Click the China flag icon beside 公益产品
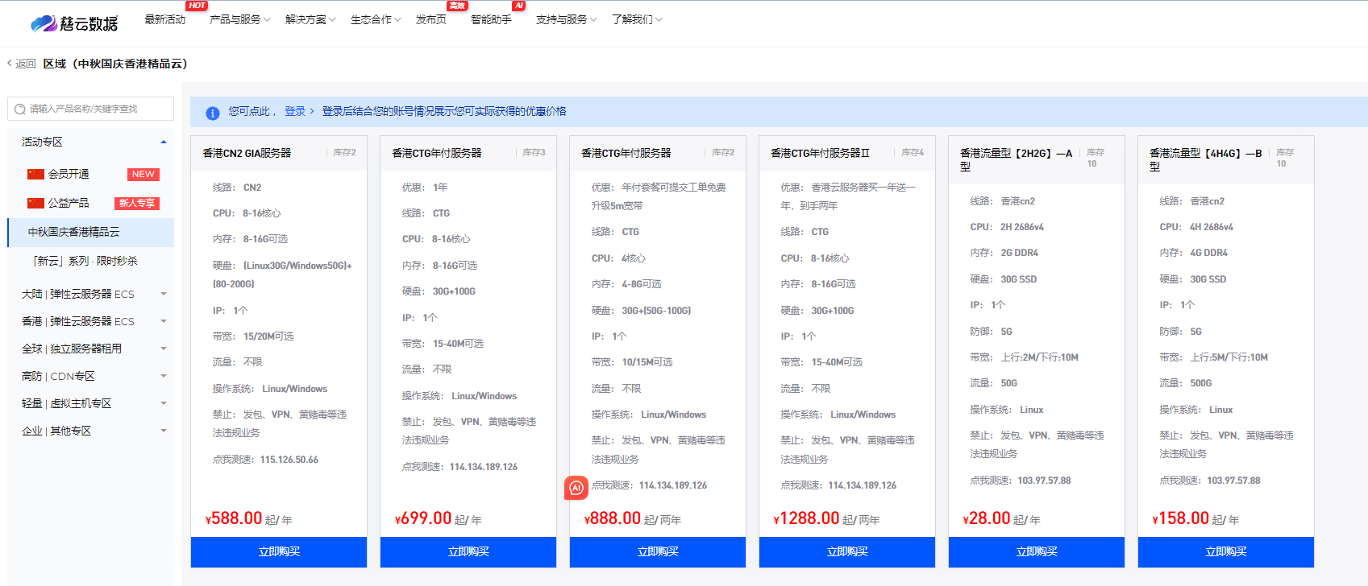1368x586 pixels. 35,204
